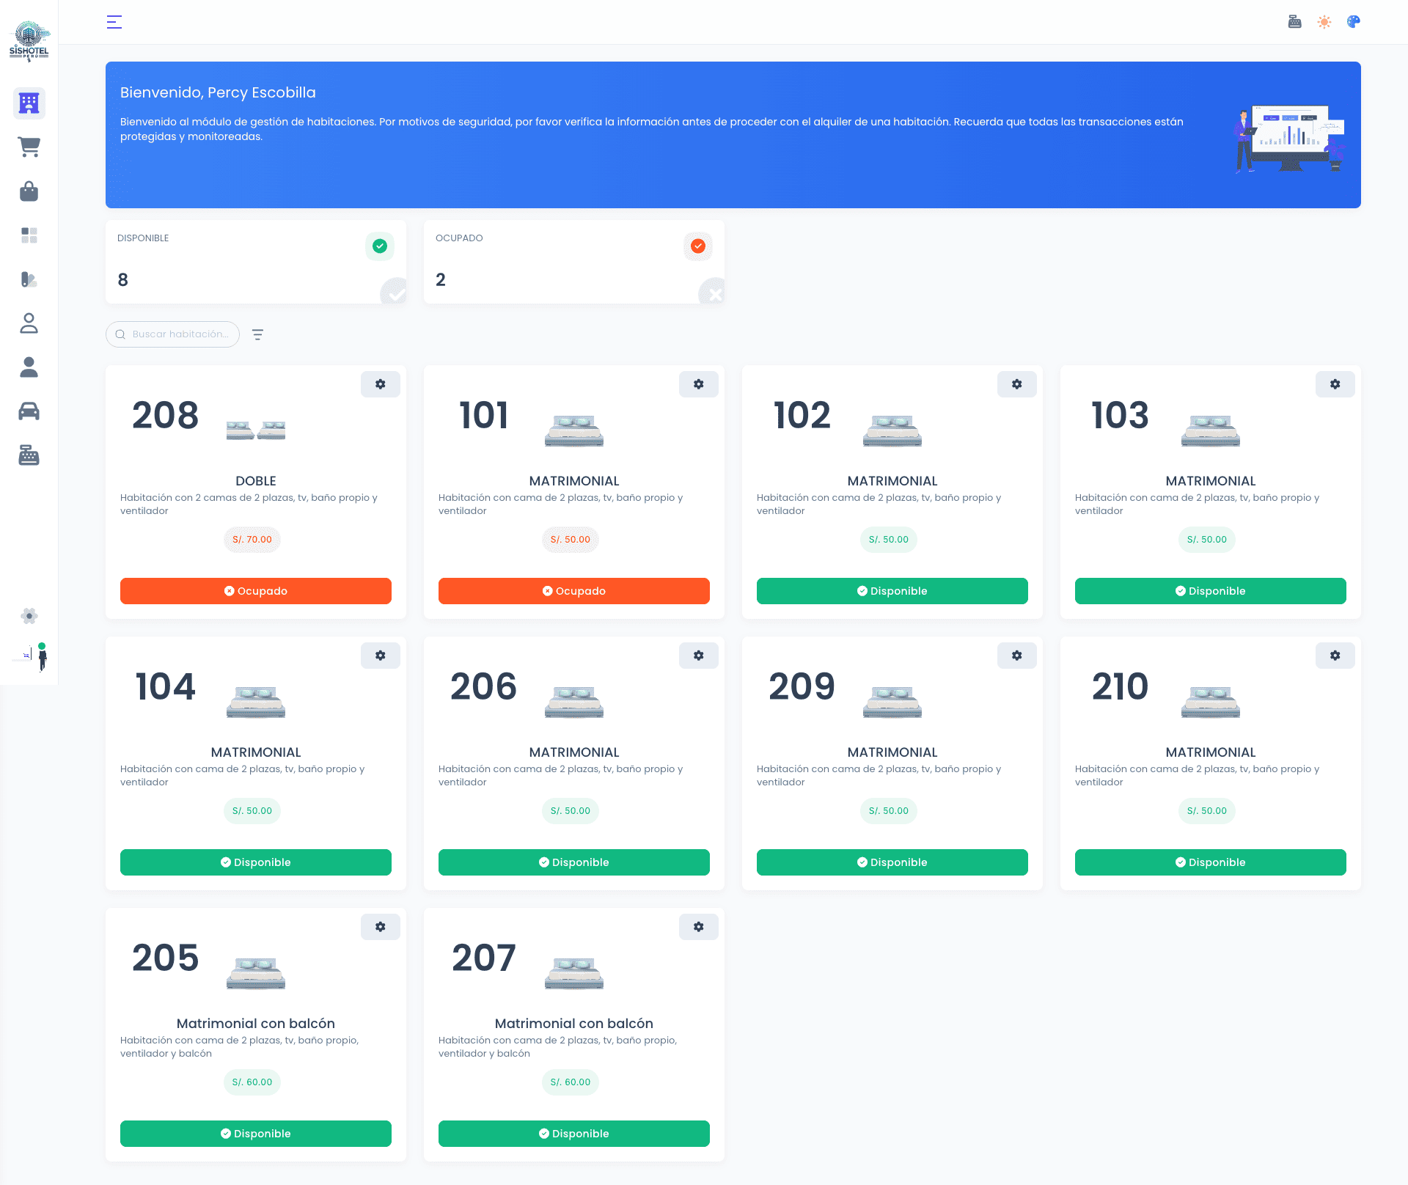Click Ocupado button for room 101

(573, 591)
